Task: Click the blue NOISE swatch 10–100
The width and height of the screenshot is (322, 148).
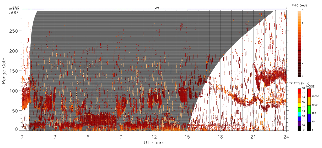Action: 309,118
